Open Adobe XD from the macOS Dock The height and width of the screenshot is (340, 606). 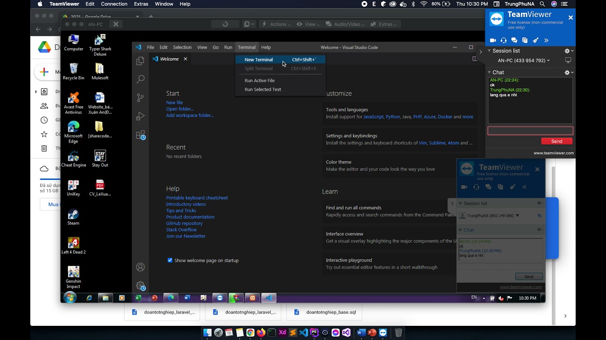pos(282,332)
